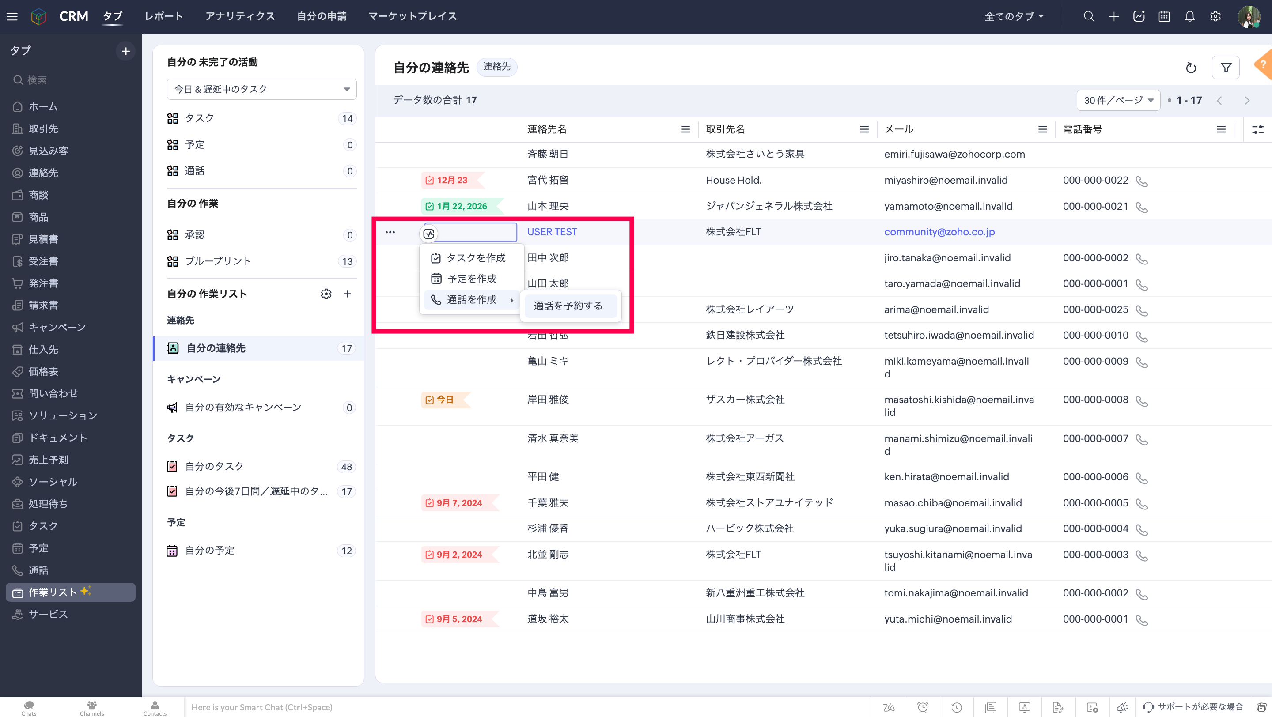Open the 今日＆遅延中のタスク dropdown
Viewport: 1272px width, 717px height.
coord(261,89)
